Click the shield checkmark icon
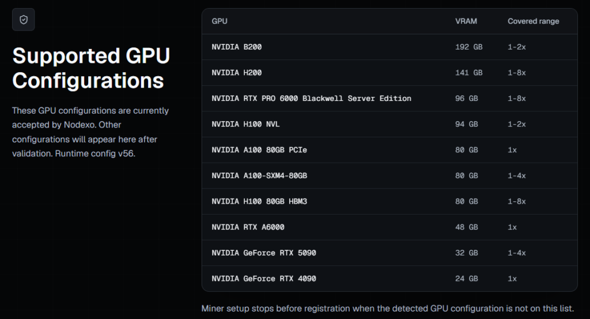Screen dimensions: 590x319 [23, 20]
